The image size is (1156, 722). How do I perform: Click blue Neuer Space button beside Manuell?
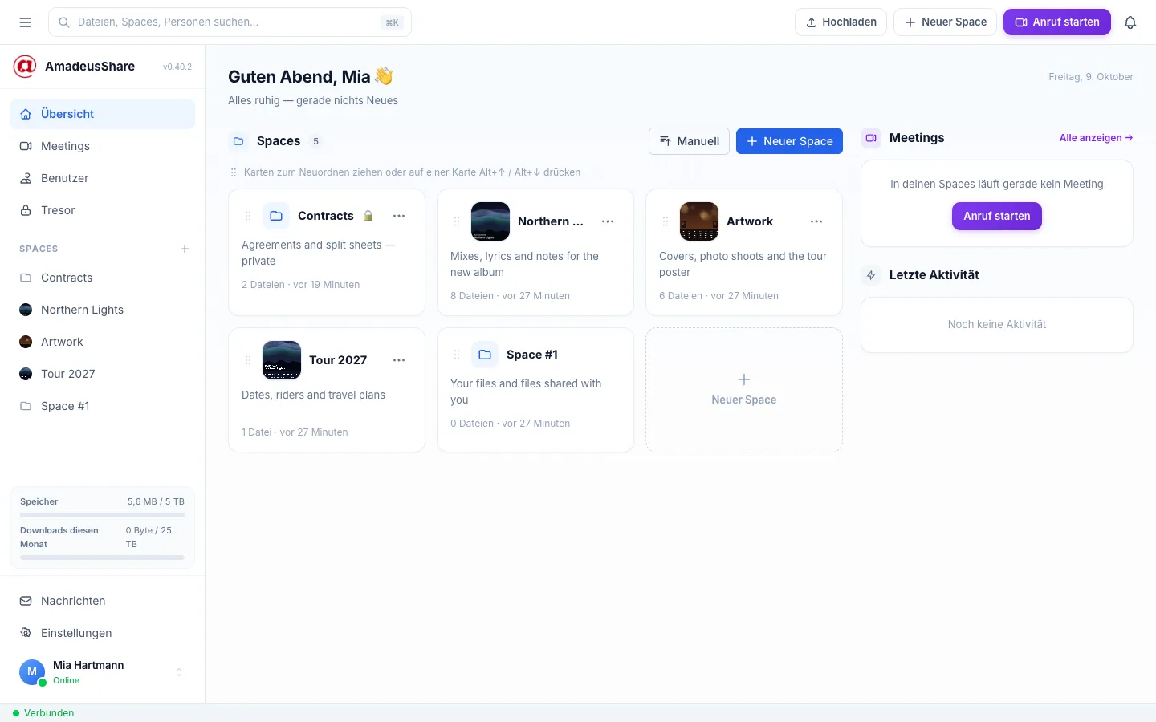[x=789, y=141]
